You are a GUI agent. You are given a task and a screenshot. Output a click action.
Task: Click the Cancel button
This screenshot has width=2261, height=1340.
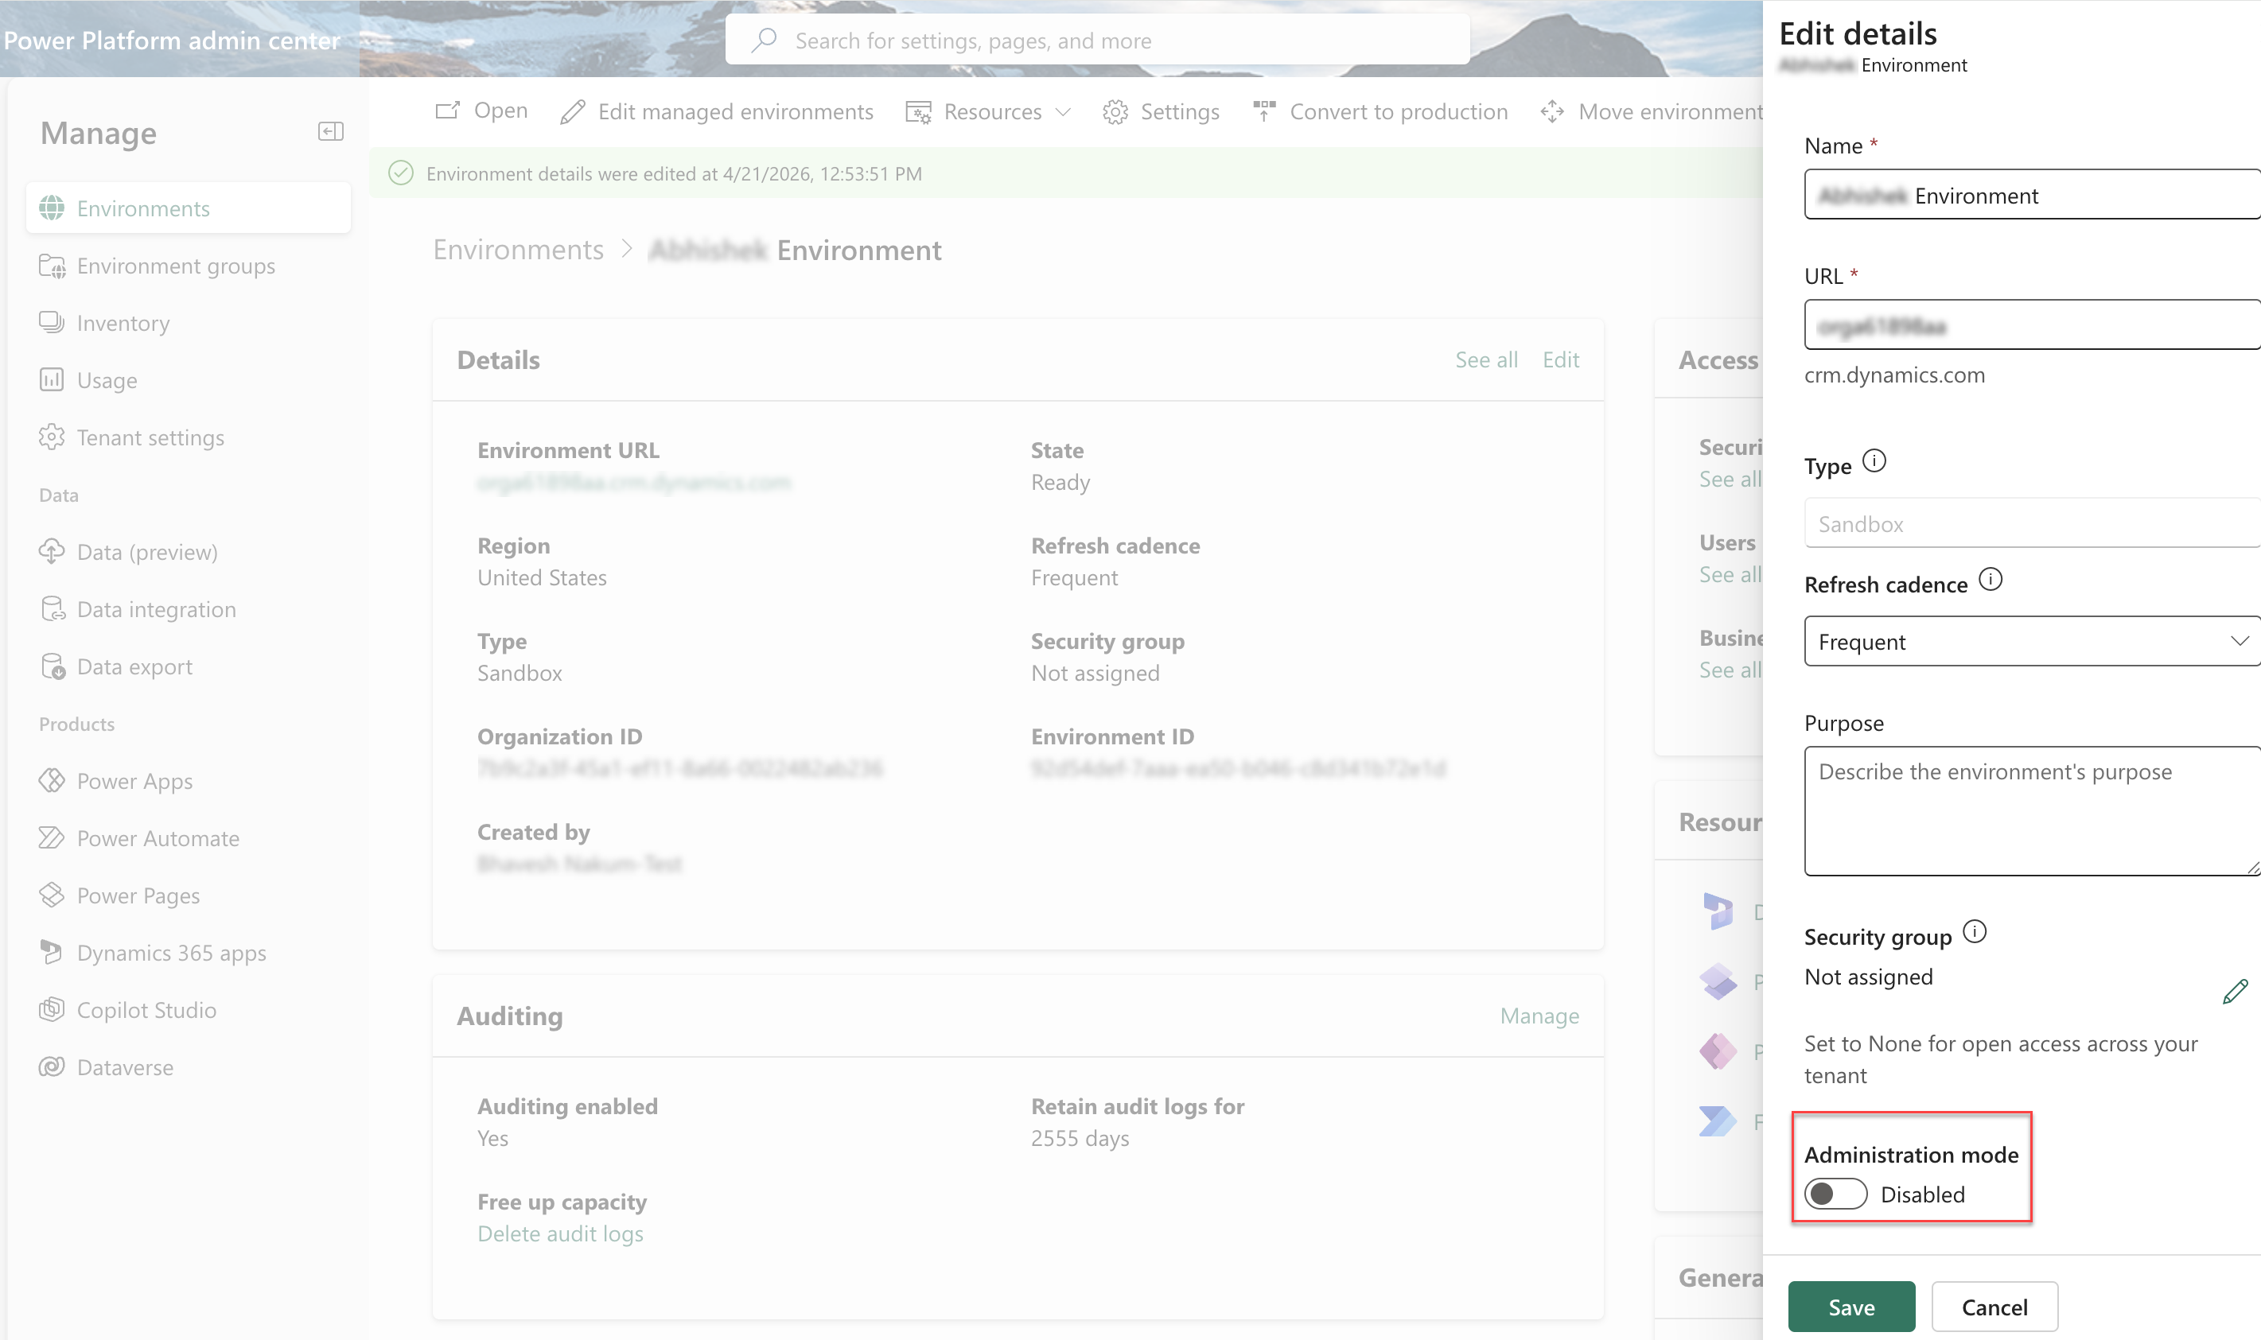pyautogui.click(x=1994, y=1307)
